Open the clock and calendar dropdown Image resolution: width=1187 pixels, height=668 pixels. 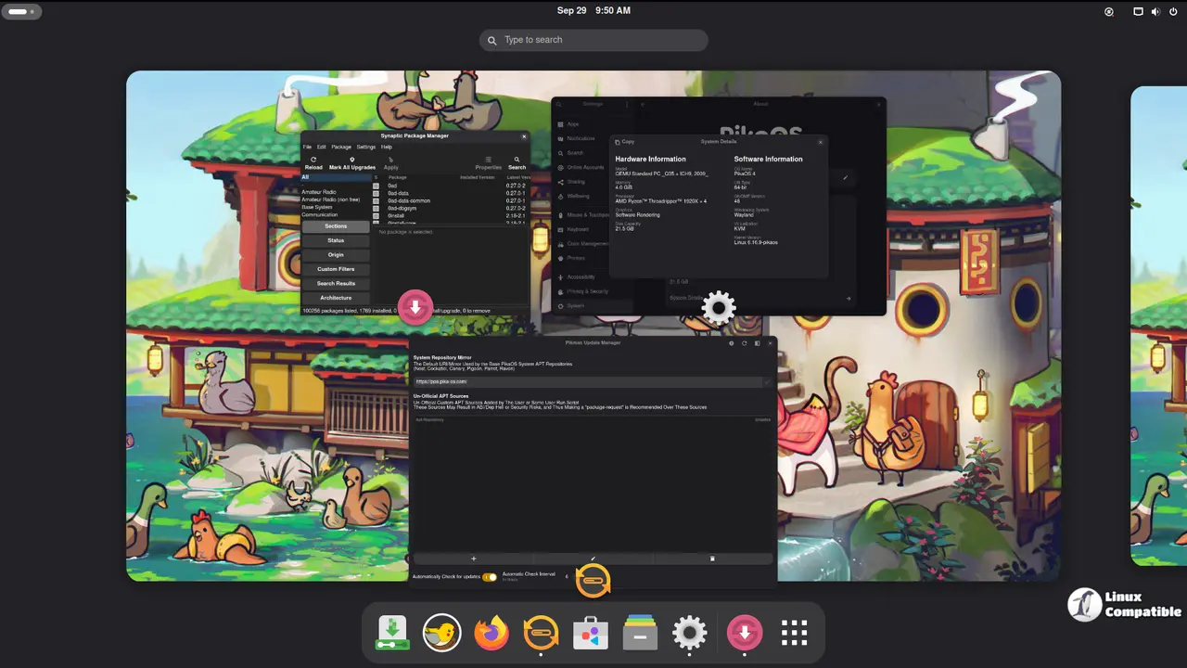click(x=593, y=11)
